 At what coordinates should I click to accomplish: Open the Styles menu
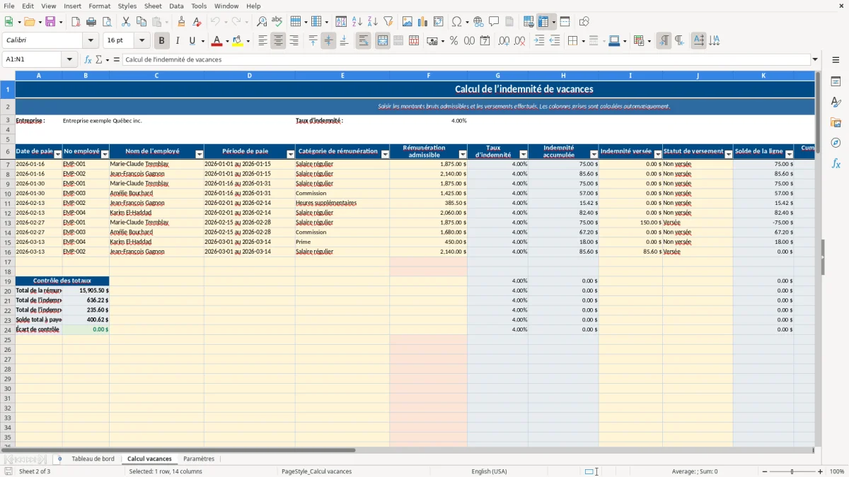click(x=127, y=6)
